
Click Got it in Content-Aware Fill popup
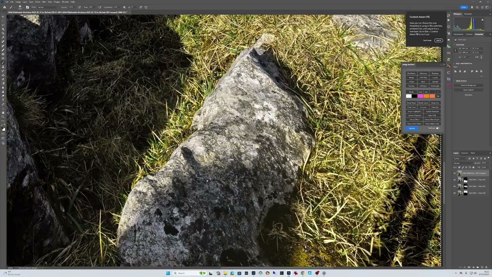coord(439,40)
